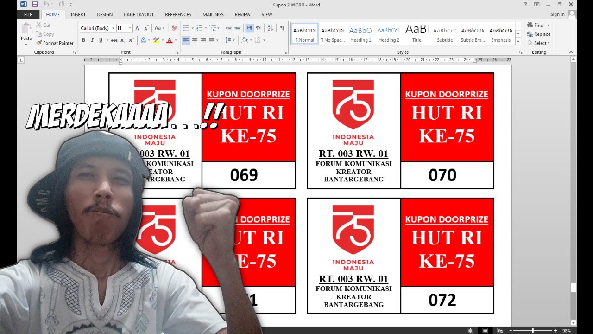The width and height of the screenshot is (593, 334).
Task: Click the 98% zoom level indicator
Action: (566, 331)
